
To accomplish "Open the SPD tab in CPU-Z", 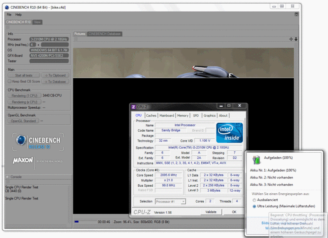I will (196, 116).
